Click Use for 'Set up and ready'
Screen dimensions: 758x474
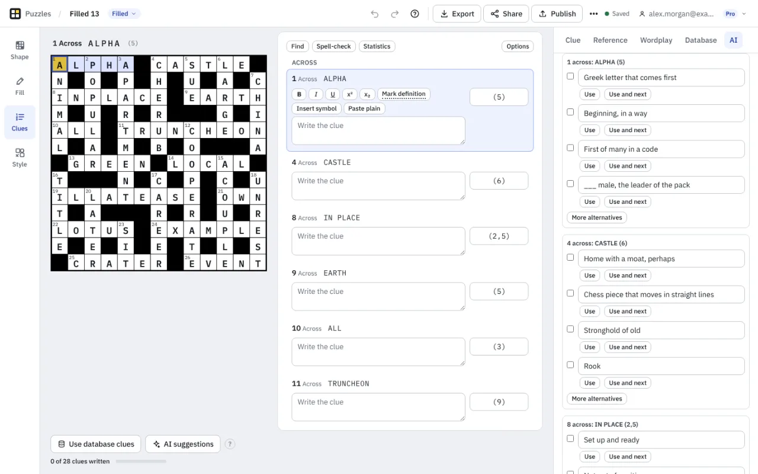point(590,457)
